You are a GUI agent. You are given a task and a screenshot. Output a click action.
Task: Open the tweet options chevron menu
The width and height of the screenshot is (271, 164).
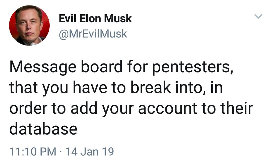(x=258, y=16)
